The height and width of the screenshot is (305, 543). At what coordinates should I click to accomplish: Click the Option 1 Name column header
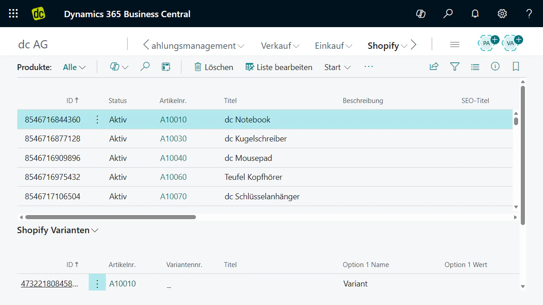click(366, 265)
